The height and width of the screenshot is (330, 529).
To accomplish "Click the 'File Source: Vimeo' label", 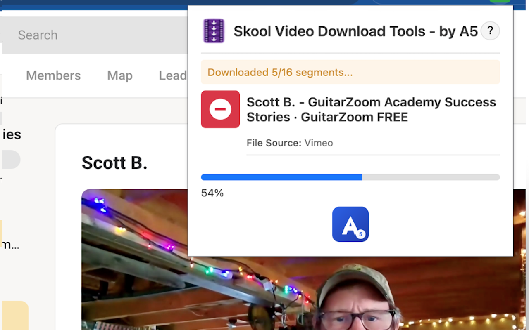I will click(x=290, y=143).
